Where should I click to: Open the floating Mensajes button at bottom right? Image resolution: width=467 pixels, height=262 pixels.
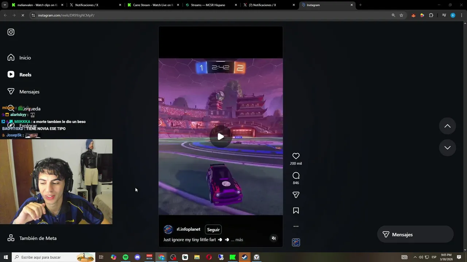pyautogui.click(x=415, y=235)
